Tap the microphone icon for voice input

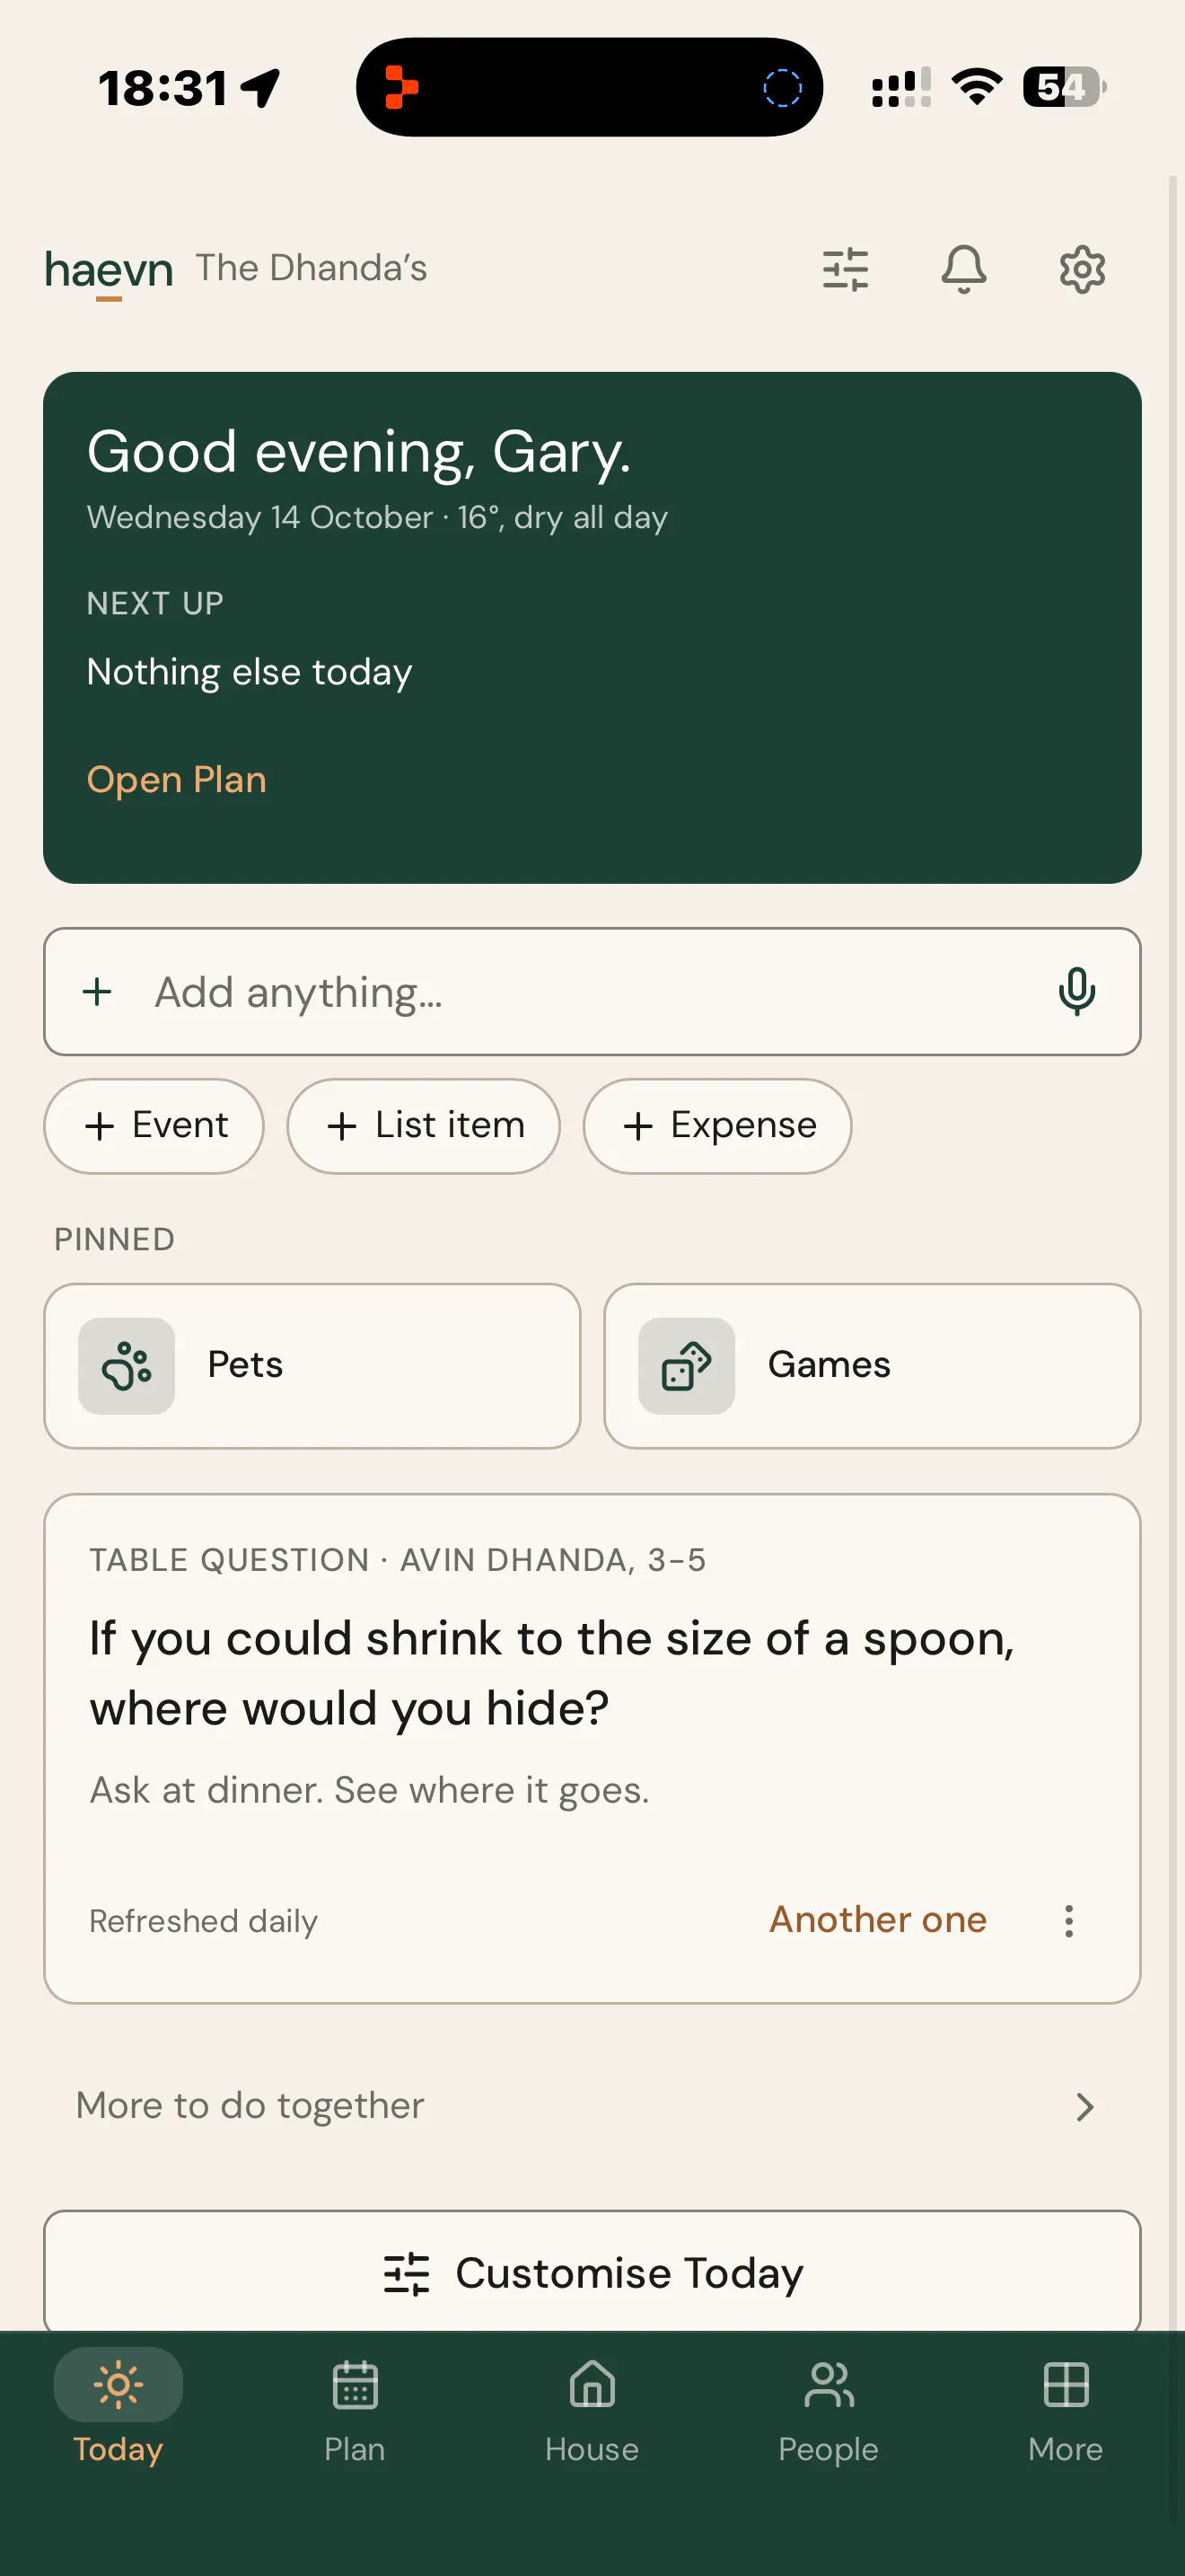(1076, 991)
